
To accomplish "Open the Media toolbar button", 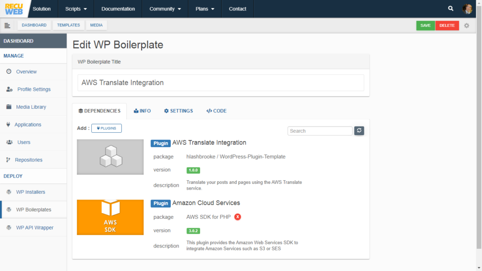I will tap(96, 25).
